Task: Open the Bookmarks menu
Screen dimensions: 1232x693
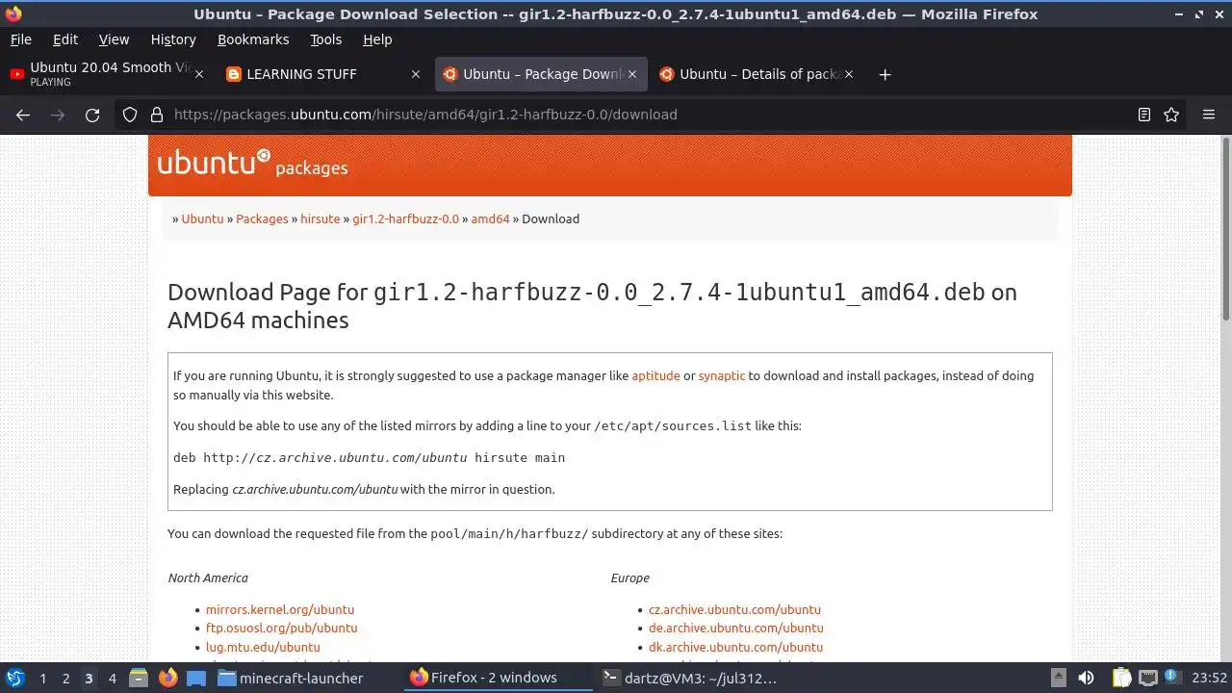Action: (x=253, y=39)
